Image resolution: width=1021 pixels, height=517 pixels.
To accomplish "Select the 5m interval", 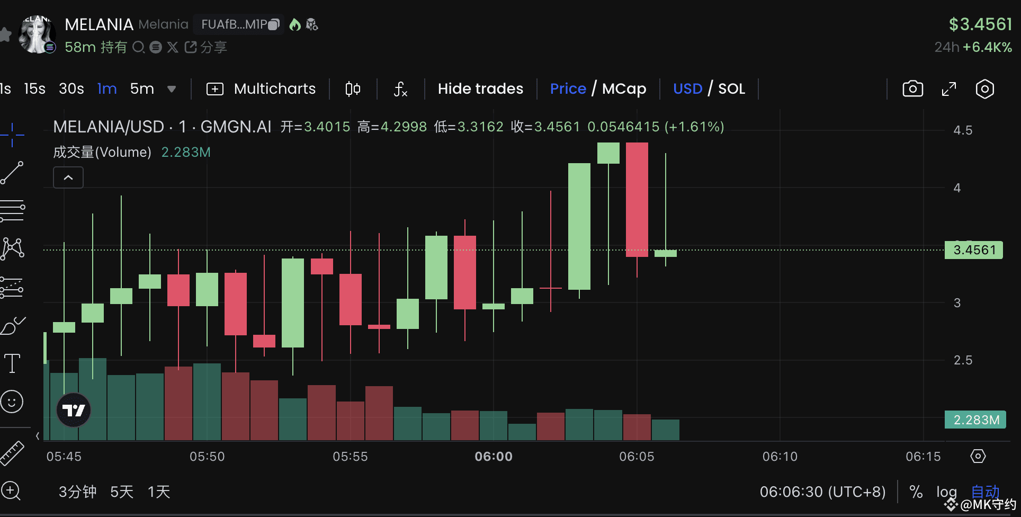I will (142, 88).
